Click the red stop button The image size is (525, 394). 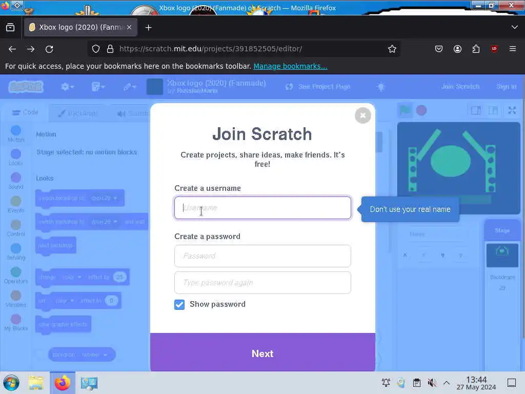421,110
